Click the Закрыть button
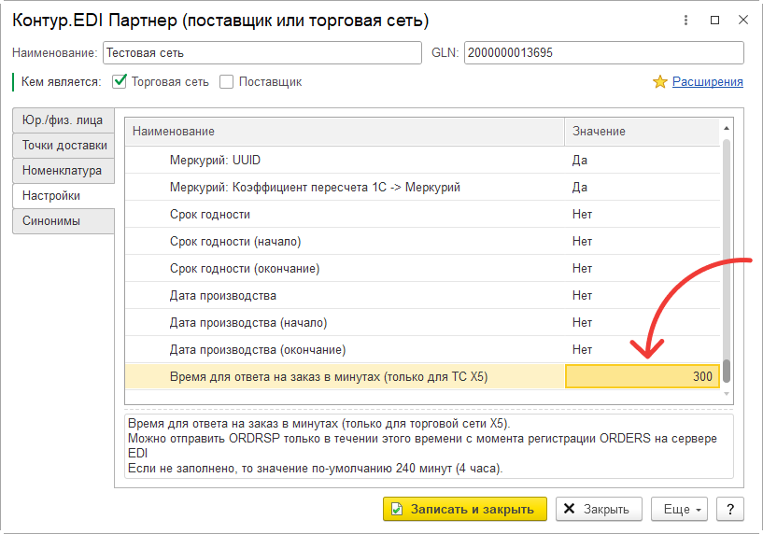 point(599,509)
